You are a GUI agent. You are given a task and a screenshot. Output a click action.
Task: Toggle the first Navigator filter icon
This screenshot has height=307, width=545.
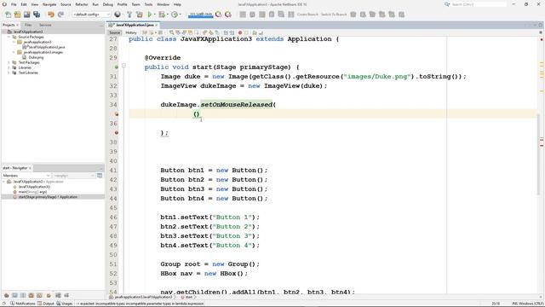tap(6, 296)
